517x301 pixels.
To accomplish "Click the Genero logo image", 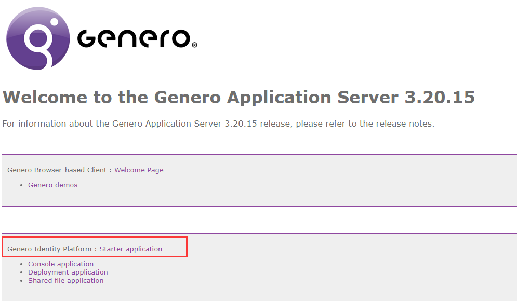I will tap(101, 38).
